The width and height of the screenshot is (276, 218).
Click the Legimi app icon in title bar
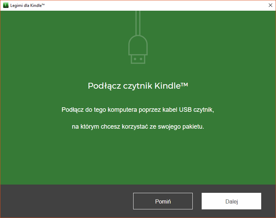(6, 5)
